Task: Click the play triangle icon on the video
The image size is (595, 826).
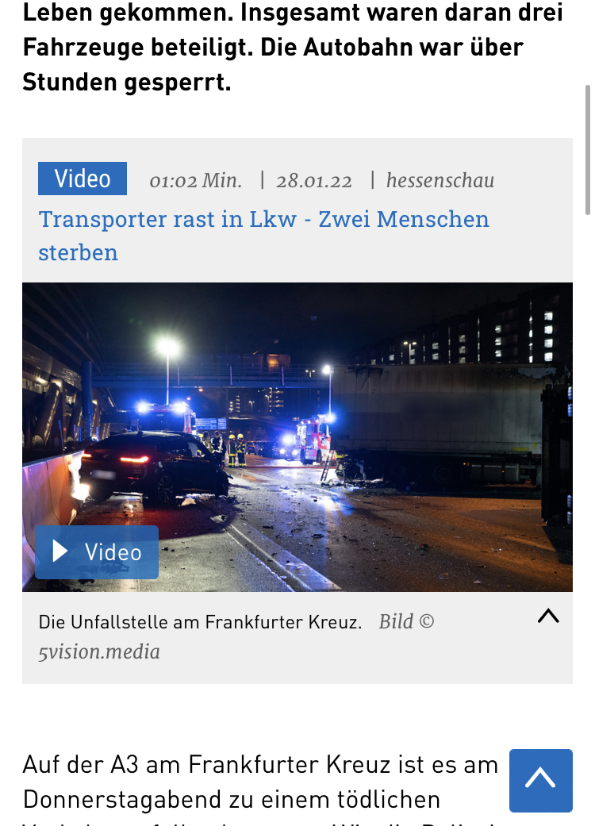Action: point(60,551)
